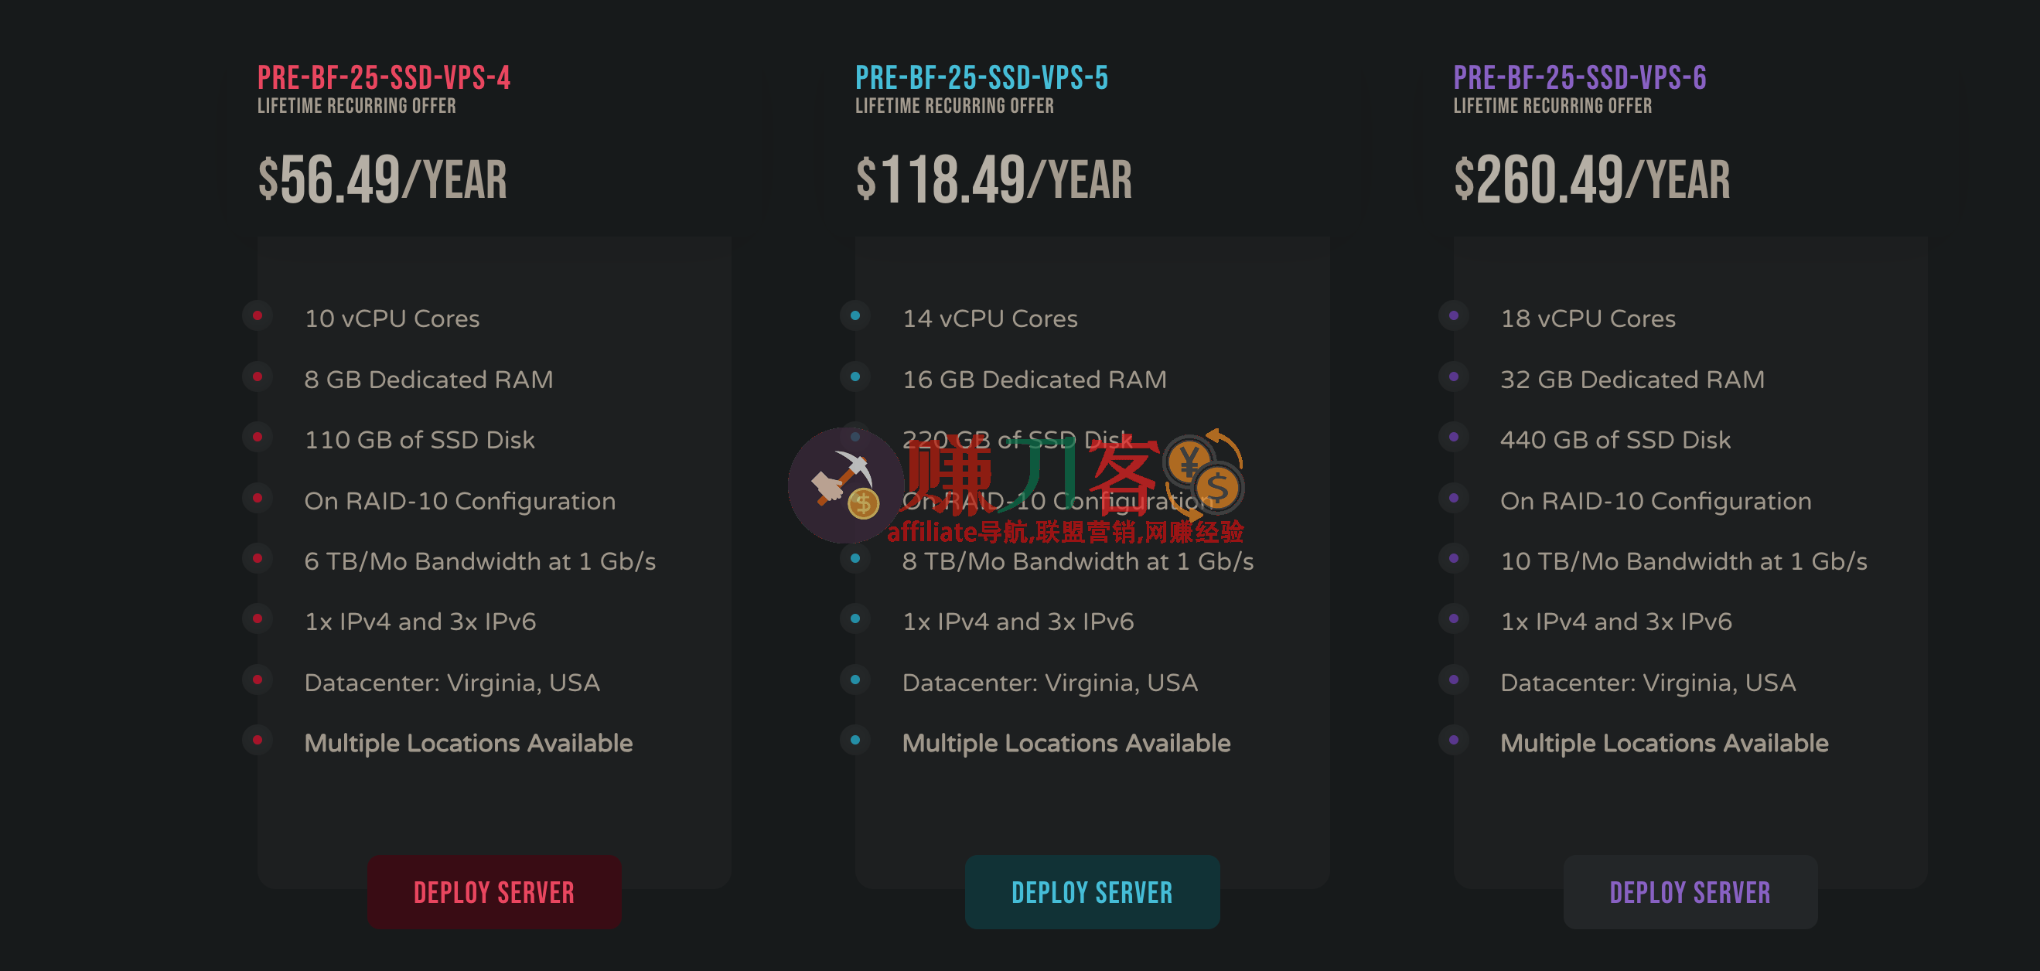Click Multiple Locations Available in the VPS-6 plan
This screenshot has height=971, width=2040.
pos(1664,743)
